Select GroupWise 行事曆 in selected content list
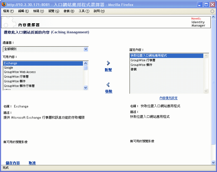Screen dimensions: 217x172 pyautogui.click(x=167, y=60)
